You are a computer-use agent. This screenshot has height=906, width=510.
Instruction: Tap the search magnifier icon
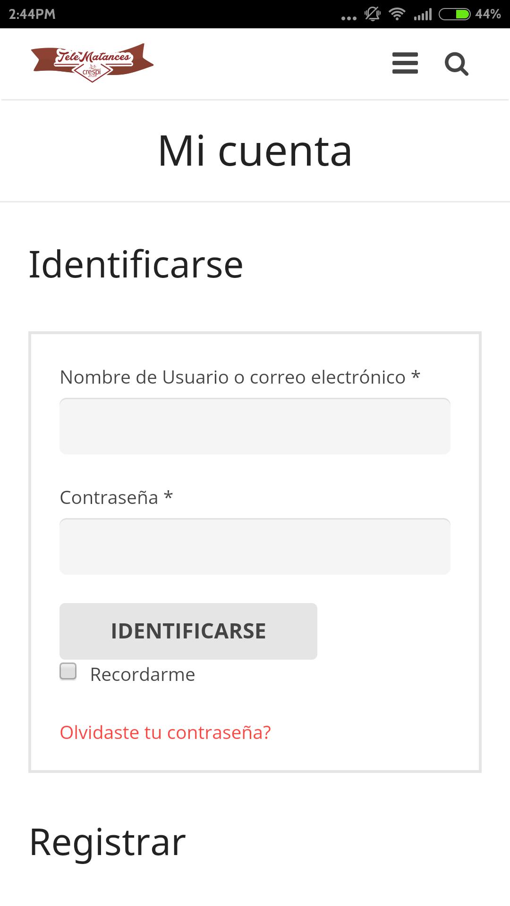pos(457,64)
